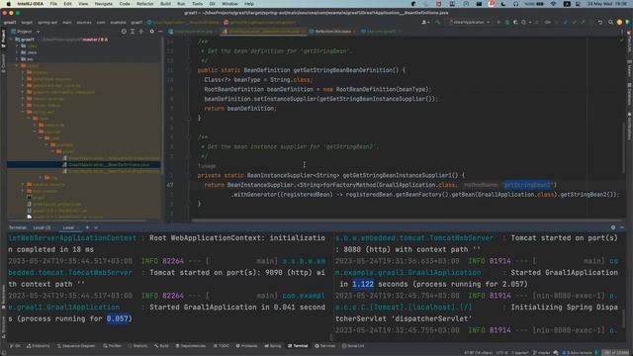
Task: Click the Undo/rollback arrow icon
Action: click(x=600, y=22)
